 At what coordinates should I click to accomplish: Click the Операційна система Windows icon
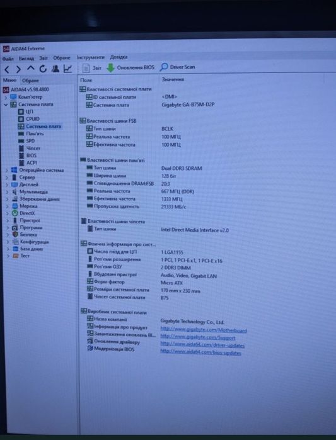tap(14, 170)
